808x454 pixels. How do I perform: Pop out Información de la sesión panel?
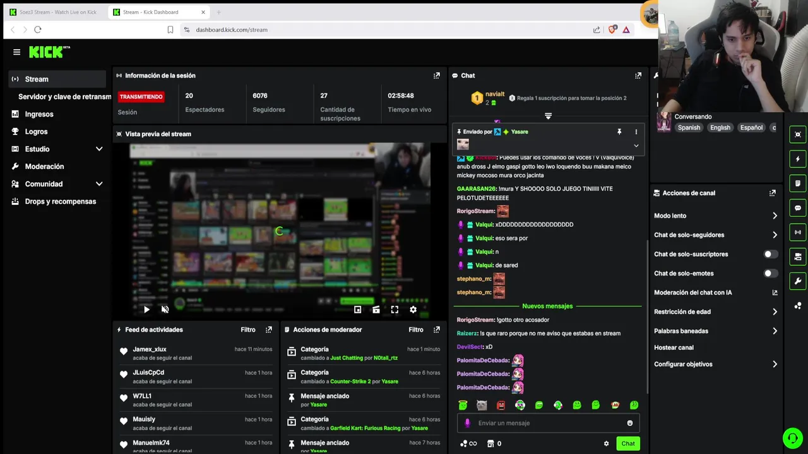coord(436,76)
